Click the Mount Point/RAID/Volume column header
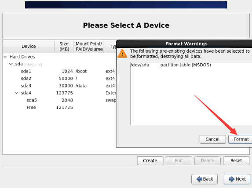The width and height of the screenshot is (252, 188). [89, 46]
